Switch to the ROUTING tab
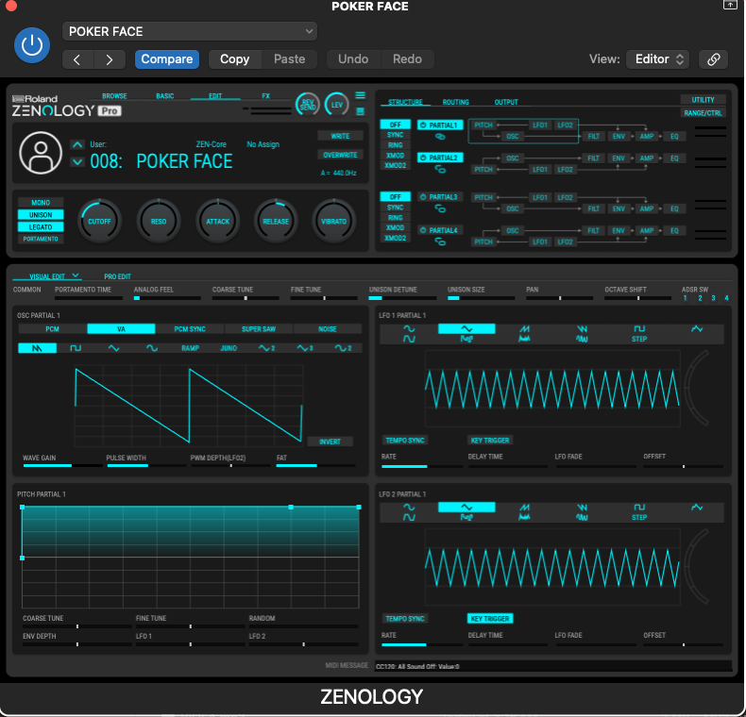The width and height of the screenshot is (746, 717). 456,102
